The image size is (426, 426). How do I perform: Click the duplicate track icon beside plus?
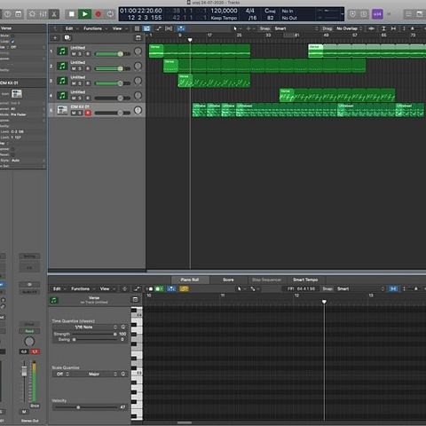[x=67, y=38]
